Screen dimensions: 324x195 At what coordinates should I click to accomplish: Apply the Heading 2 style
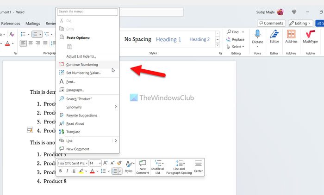[199, 39]
